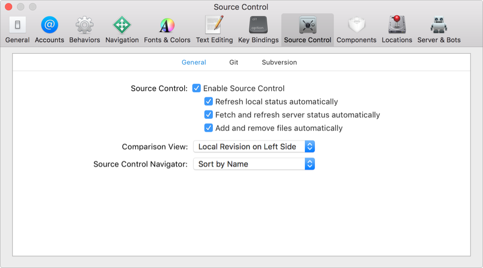This screenshot has width=483, height=268.
Task: Open the Comparison View dropdown
Action: tap(254, 147)
